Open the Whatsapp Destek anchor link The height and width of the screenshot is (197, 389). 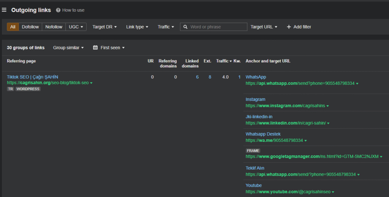click(263, 134)
